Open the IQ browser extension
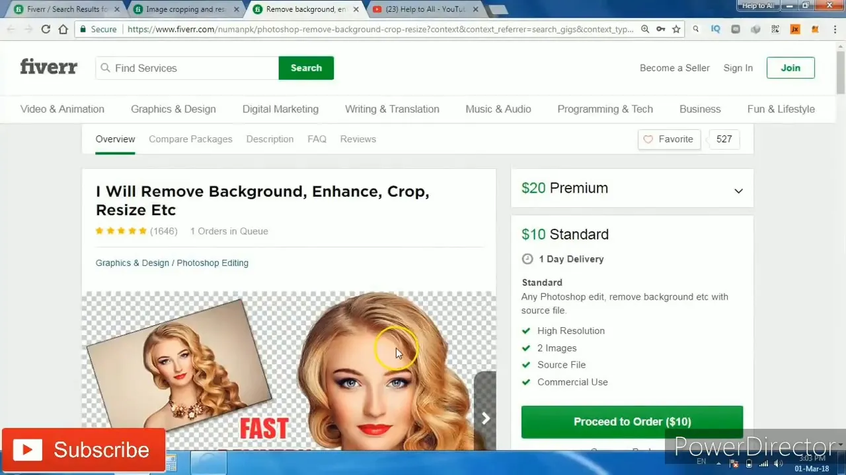Viewport: 846px width, 475px height. [715, 29]
